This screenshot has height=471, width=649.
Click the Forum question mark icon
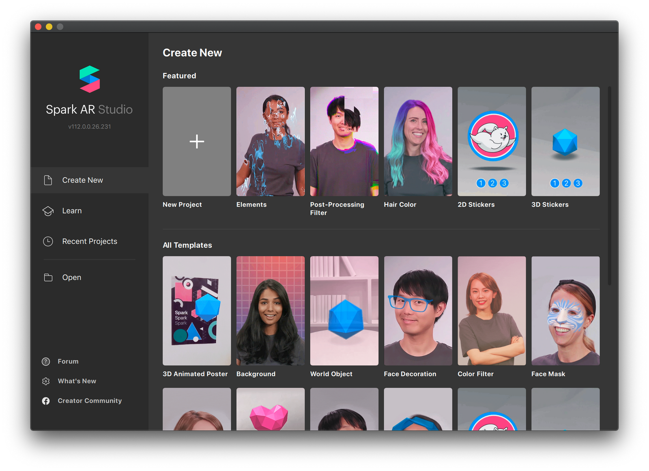point(46,361)
